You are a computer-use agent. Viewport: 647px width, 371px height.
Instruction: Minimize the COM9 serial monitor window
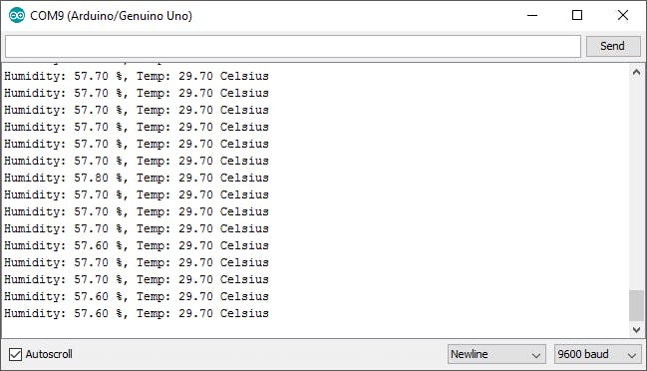(532, 15)
